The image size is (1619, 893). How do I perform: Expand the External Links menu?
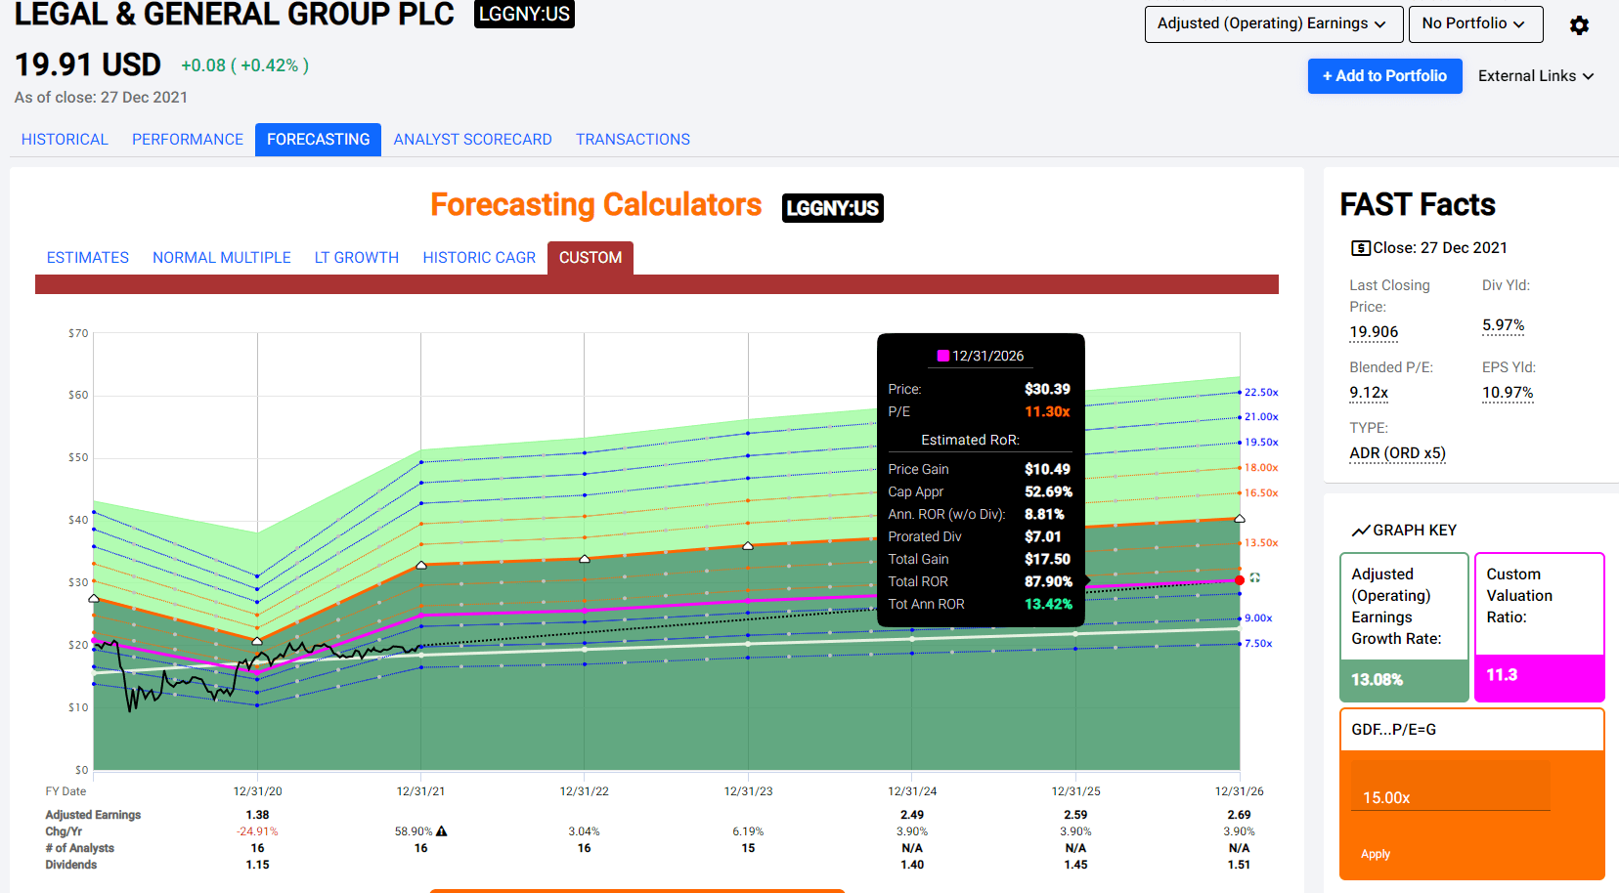1536,76
